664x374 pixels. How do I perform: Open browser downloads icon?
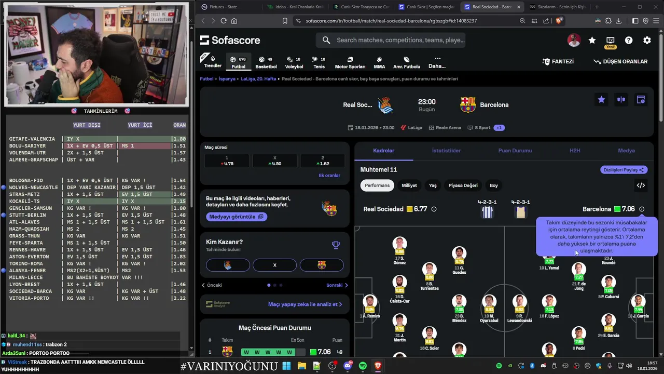(619, 21)
